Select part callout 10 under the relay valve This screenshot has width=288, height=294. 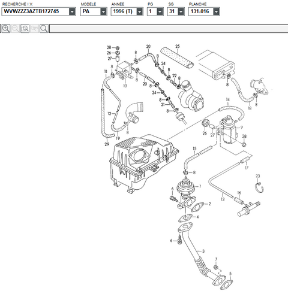click(125, 86)
